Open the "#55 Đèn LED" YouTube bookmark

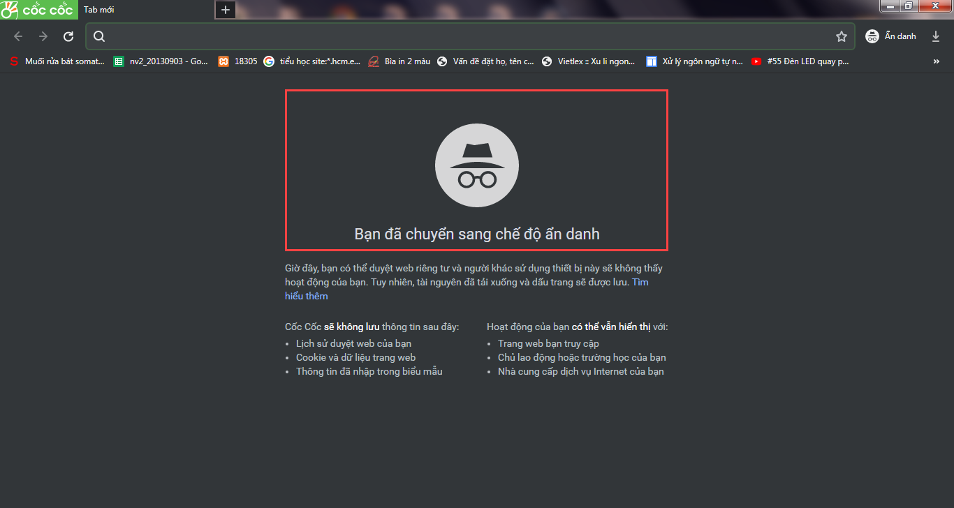800,61
